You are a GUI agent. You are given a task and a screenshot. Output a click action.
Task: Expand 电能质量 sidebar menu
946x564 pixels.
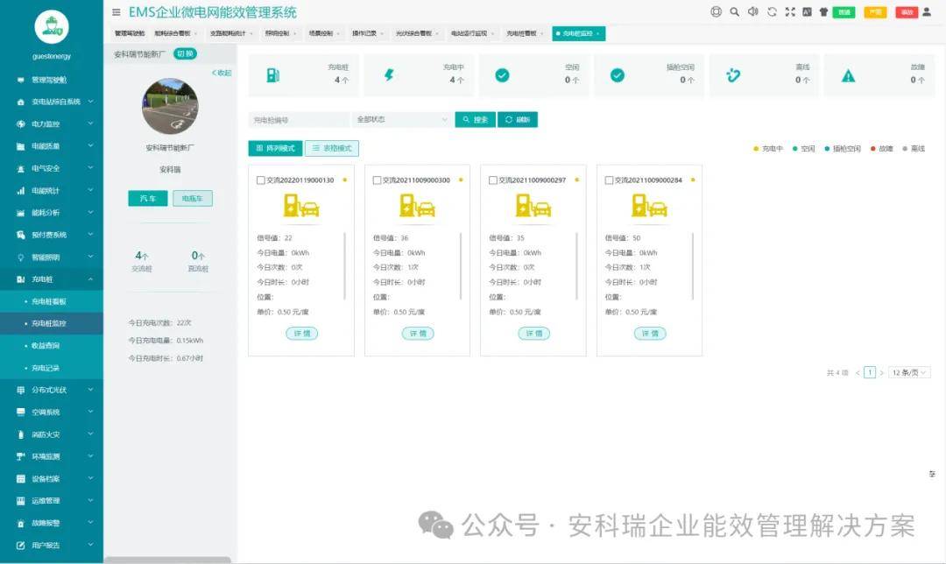(52, 146)
